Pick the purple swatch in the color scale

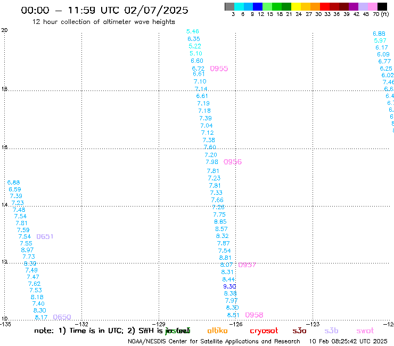click(354, 7)
